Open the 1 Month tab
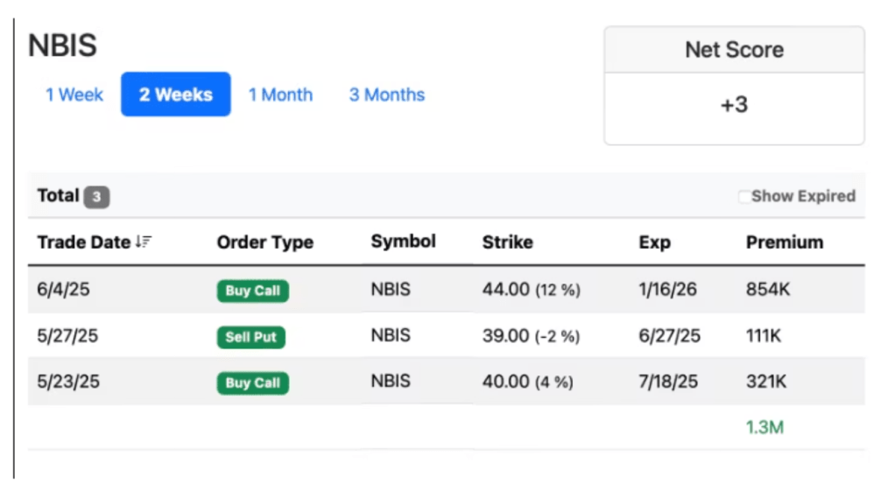The height and width of the screenshot is (491, 895). 280,95
